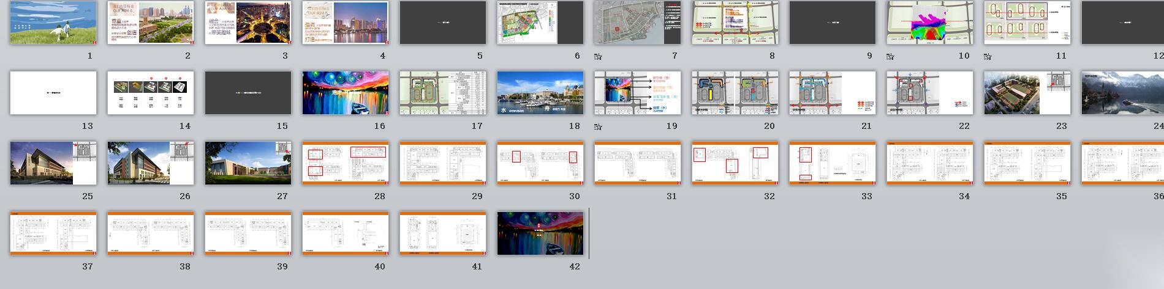
Task: Select slide 8 road traffic analysis thumbnail
Action: click(x=735, y=23)
